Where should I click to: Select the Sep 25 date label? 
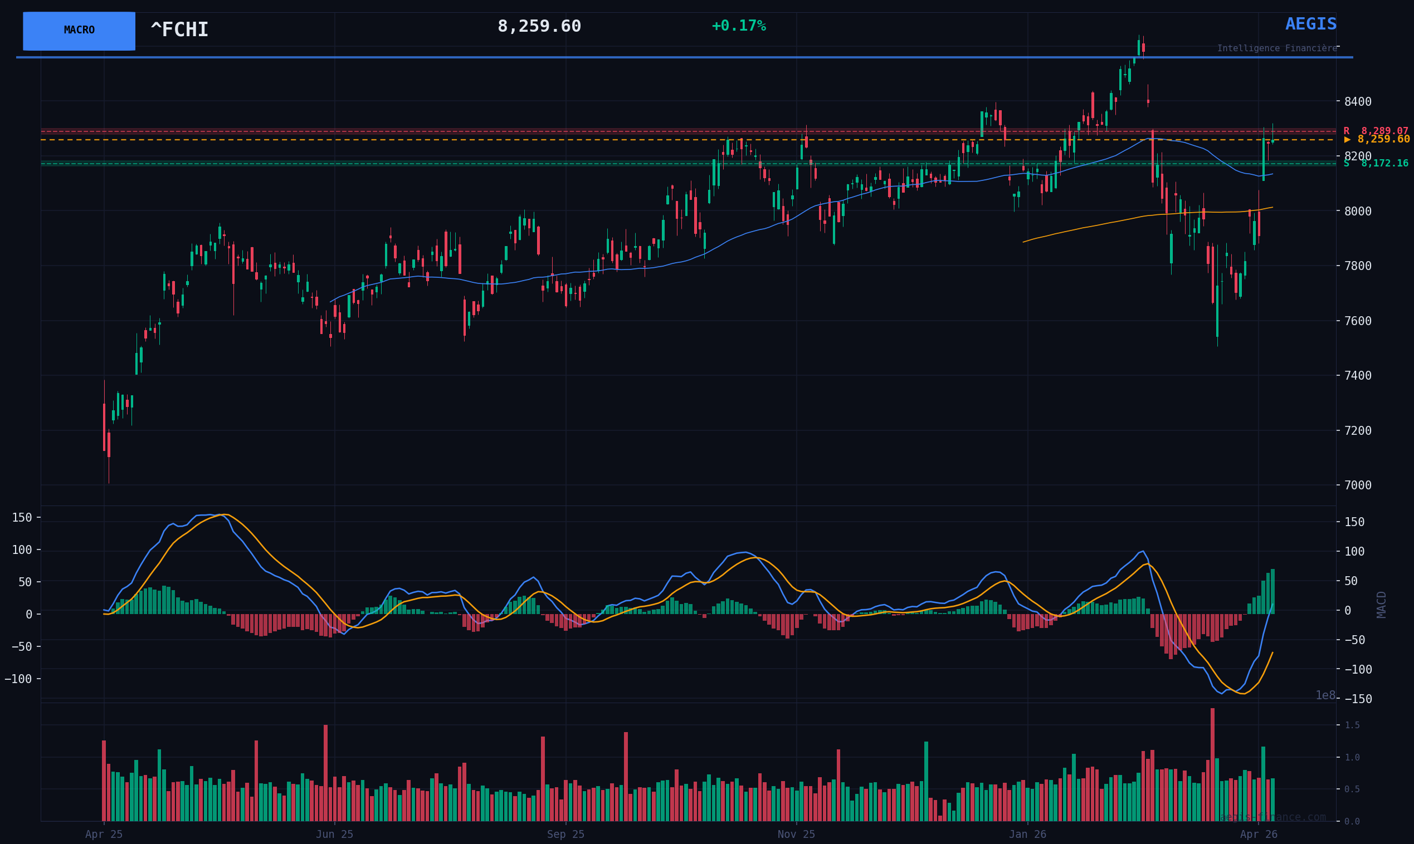pos(565,835)
